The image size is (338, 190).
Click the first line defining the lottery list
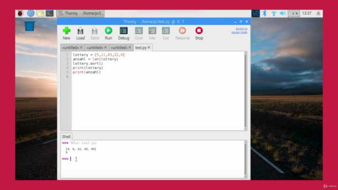[99, 55]
